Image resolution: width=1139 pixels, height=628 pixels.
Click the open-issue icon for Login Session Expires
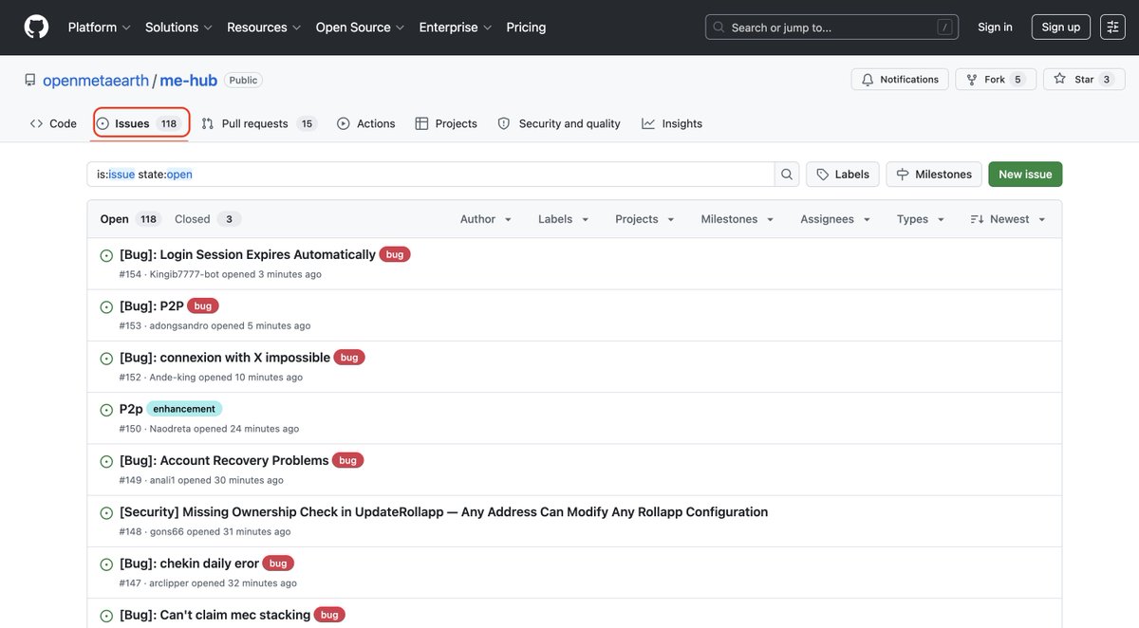tap(107, 256)
